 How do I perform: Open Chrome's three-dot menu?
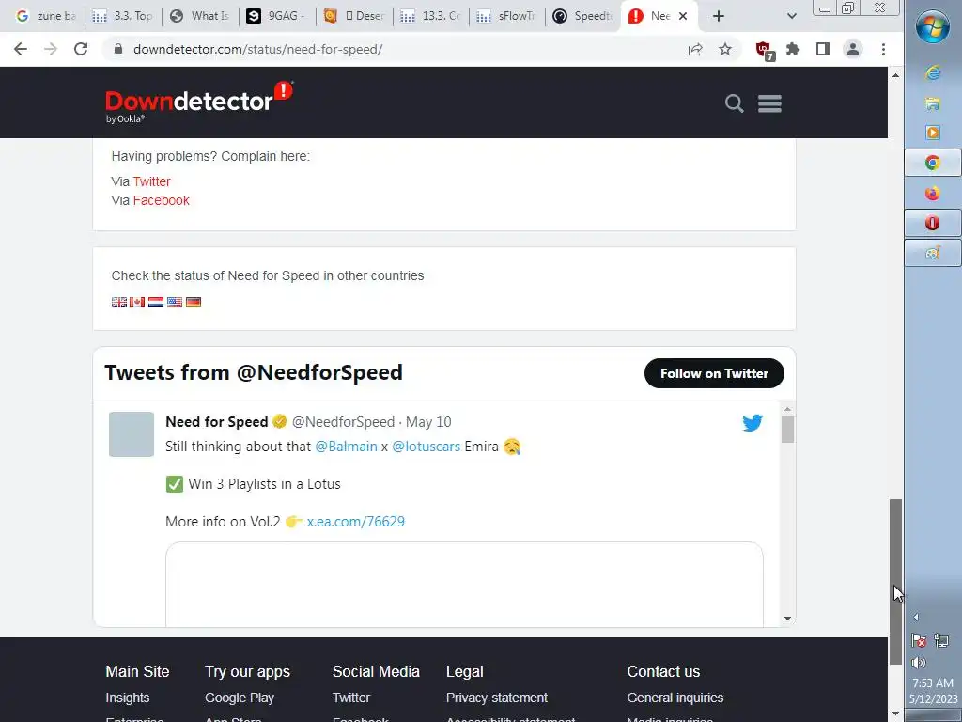click(x=883, y=49)
